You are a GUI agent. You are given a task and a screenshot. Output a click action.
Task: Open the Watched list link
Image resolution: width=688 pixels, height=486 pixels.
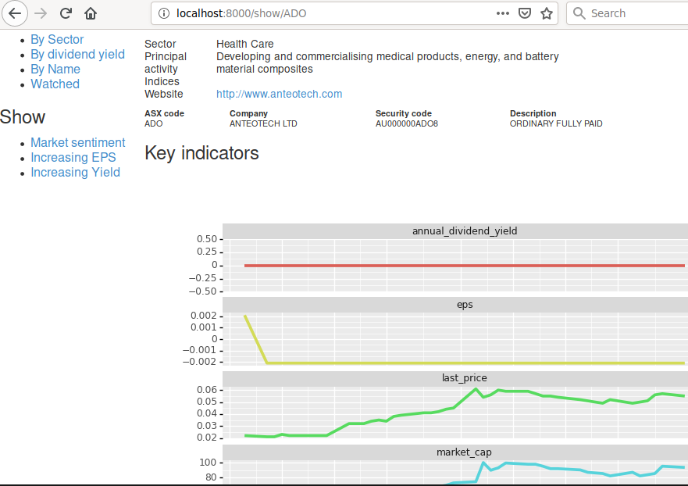55,84
